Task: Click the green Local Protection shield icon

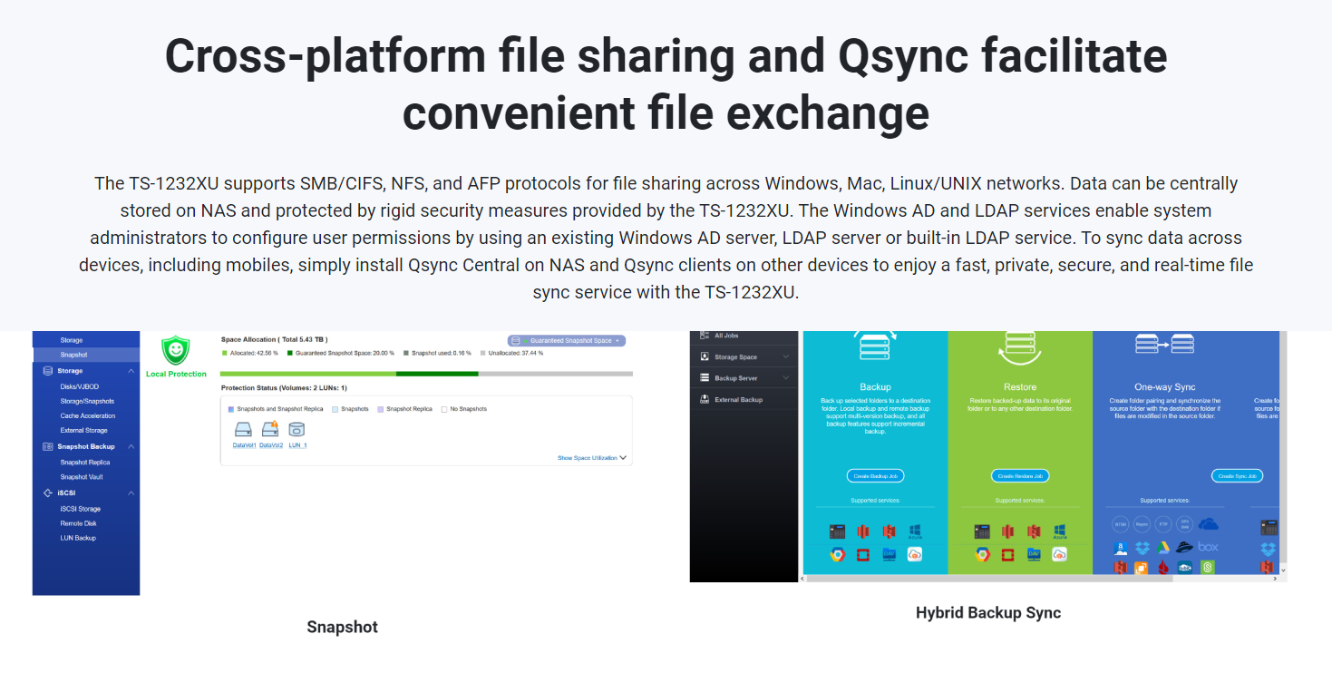Action: tap(176, 350)
